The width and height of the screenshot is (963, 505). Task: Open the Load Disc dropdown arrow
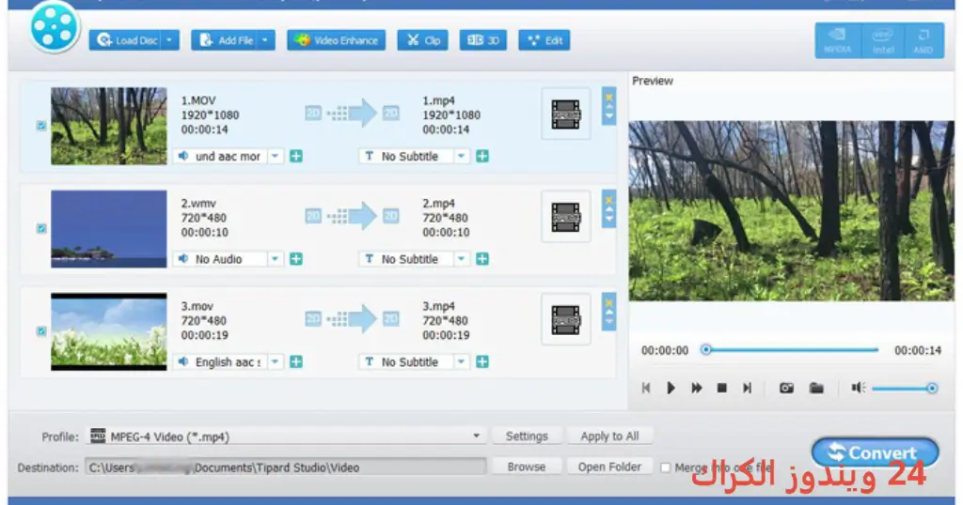coord(170,40)
